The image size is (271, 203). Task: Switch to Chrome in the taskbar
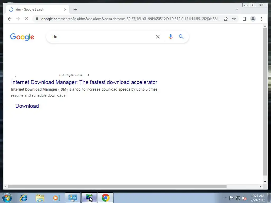tap(105, 198)
